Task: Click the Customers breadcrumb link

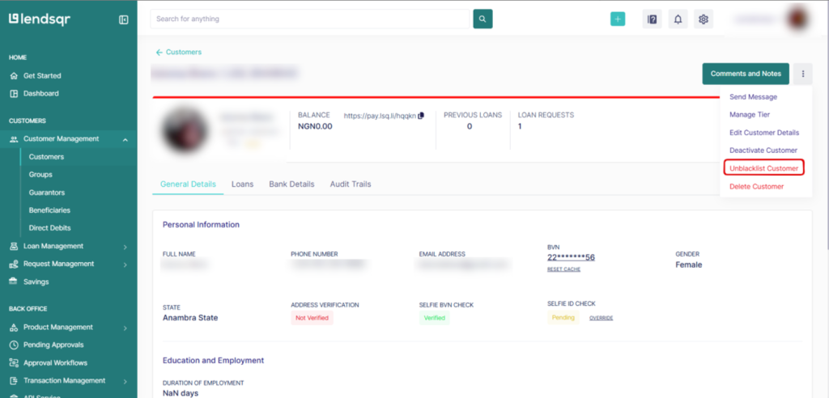Action: 184,53
